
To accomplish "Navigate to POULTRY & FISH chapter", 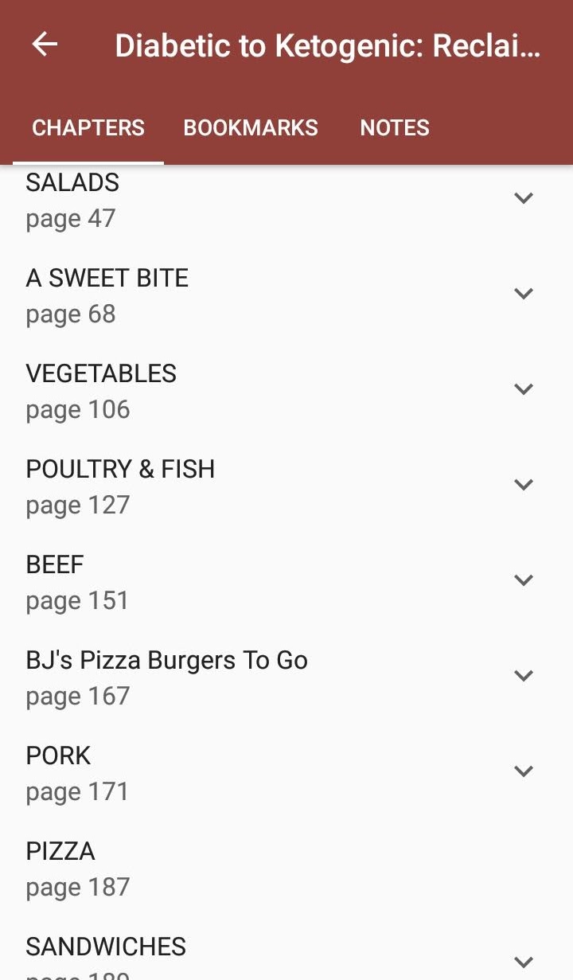I will coord(120,486).
